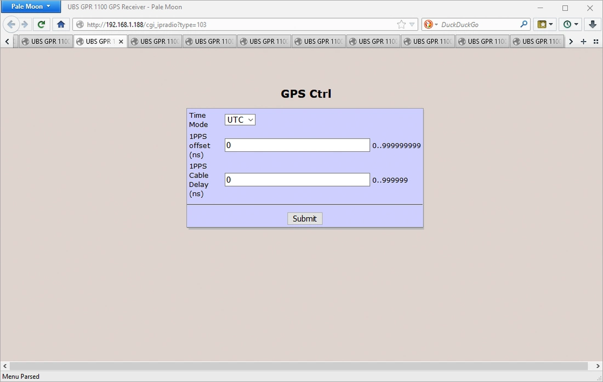Click the horizontal scrollbar thumb
The image size is (603, 382).
pyautogui.click(x=299, y=366)
